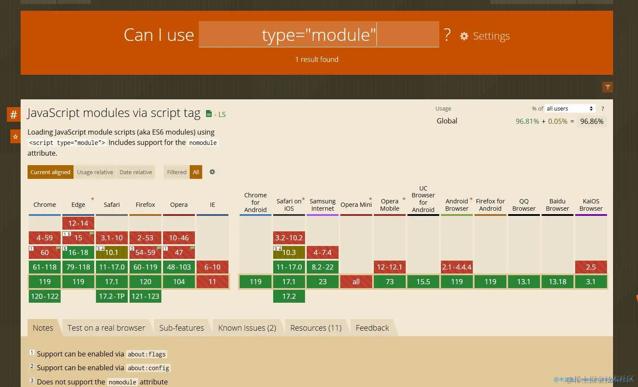
Task: Click the Edge column header
Action: click(x=78, y=205)
